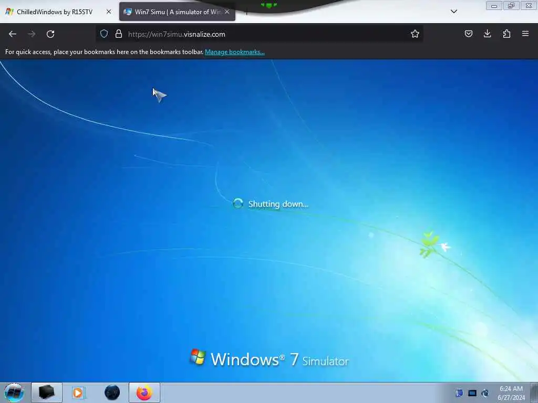Open the Firefox hamburger menu
The width and height of the screenshot is (538, 403).
[525, 34]
